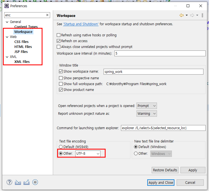
Task: Toggle the Refresh on access checkbox
Action: (58, 41)
